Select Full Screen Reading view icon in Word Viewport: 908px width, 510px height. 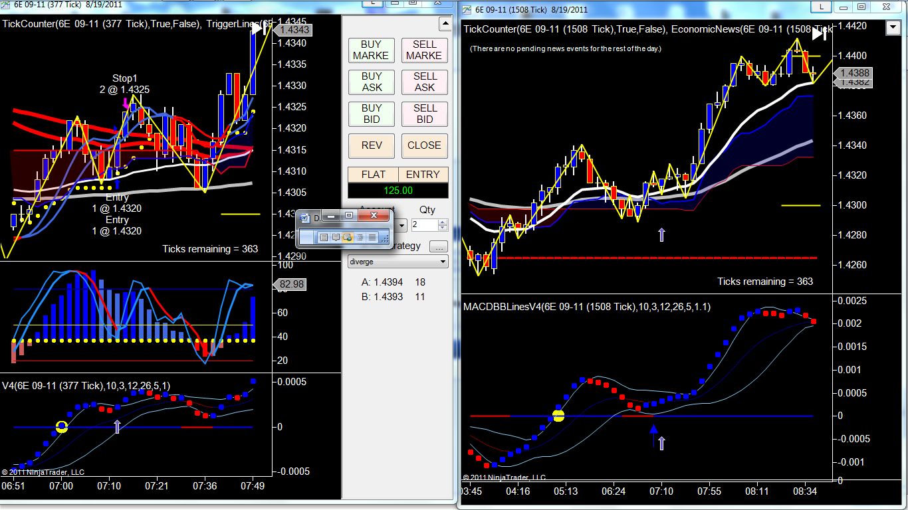tap(336, 237)
